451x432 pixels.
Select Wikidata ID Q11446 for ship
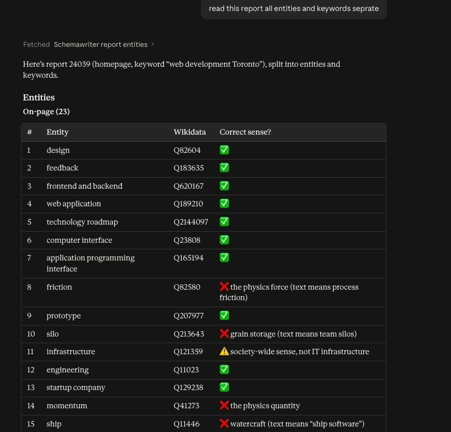187,424
